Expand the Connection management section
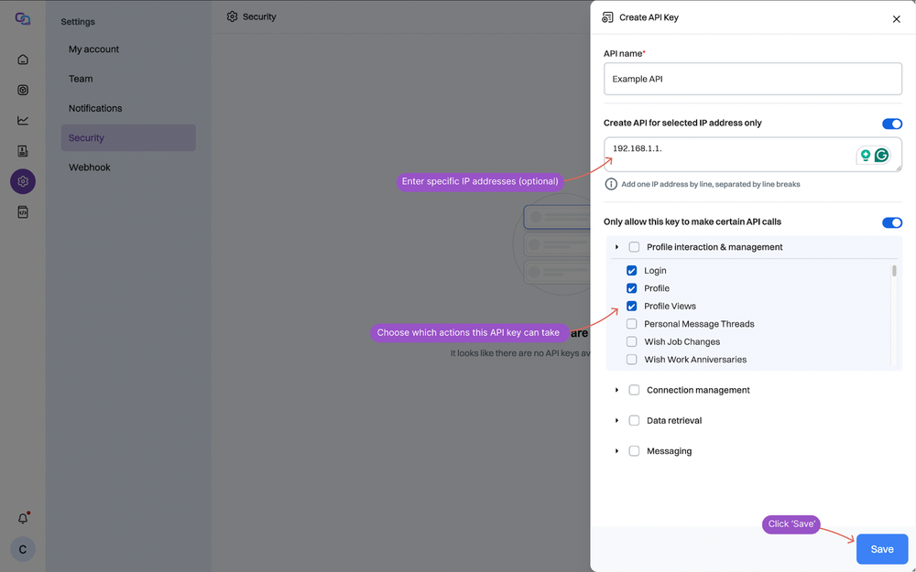 point(616,390)
